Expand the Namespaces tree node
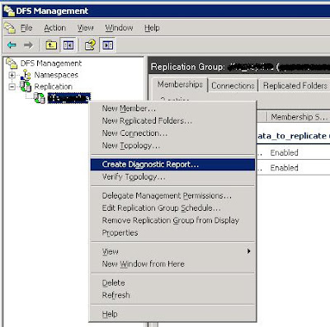The height and width of the screenshot is (327, 330). (12, 75)
